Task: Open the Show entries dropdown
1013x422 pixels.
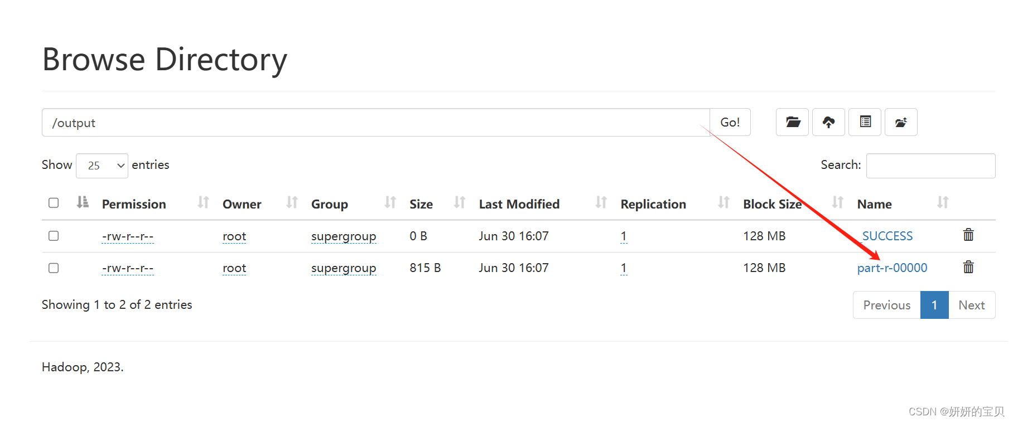Action: (x=102, y=166)
